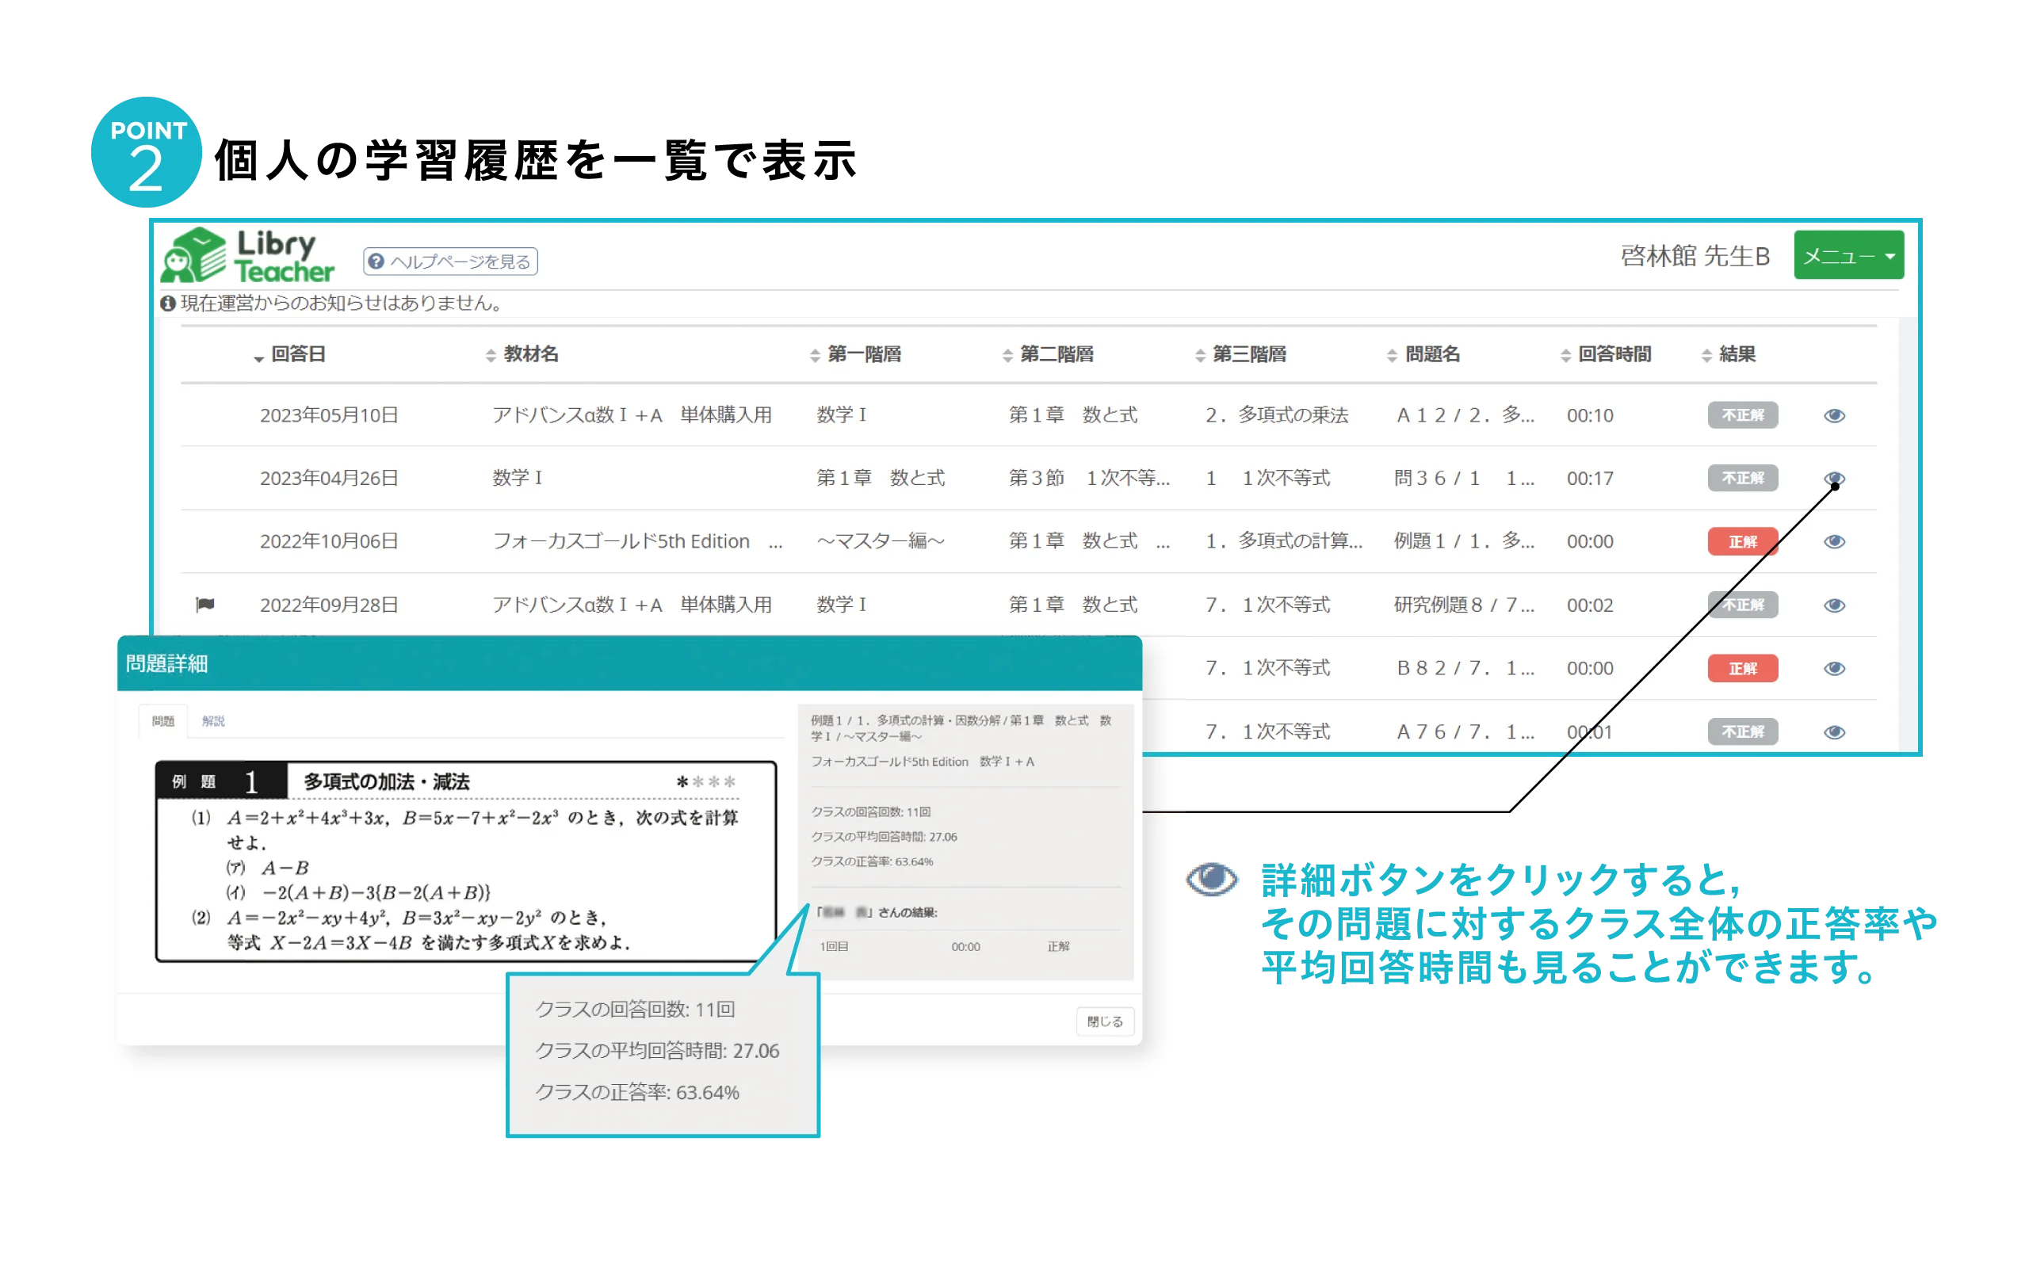Click eye icon for A76 problem row
2029x1279 pixels.
[x=1834, y=731]
